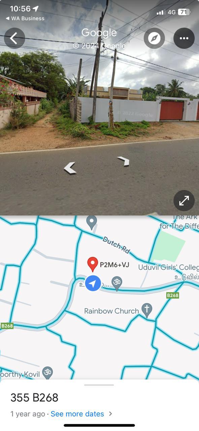
Task: Tap the blue Street View position marker
Action: coord(93,283)
